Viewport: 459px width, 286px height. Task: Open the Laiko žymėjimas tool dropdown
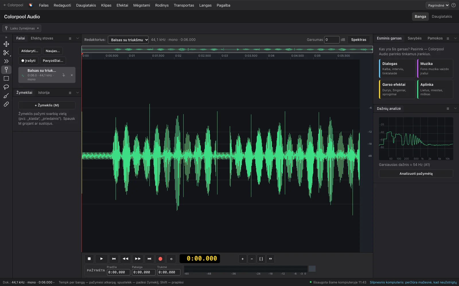point(22,28)
